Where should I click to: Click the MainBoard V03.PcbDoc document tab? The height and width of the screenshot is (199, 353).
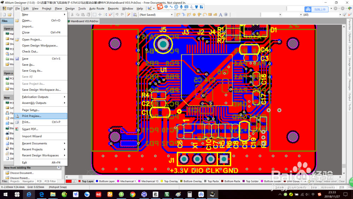[83, 21]
